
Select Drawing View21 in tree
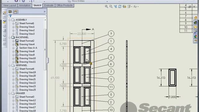(x=27, y=79)
